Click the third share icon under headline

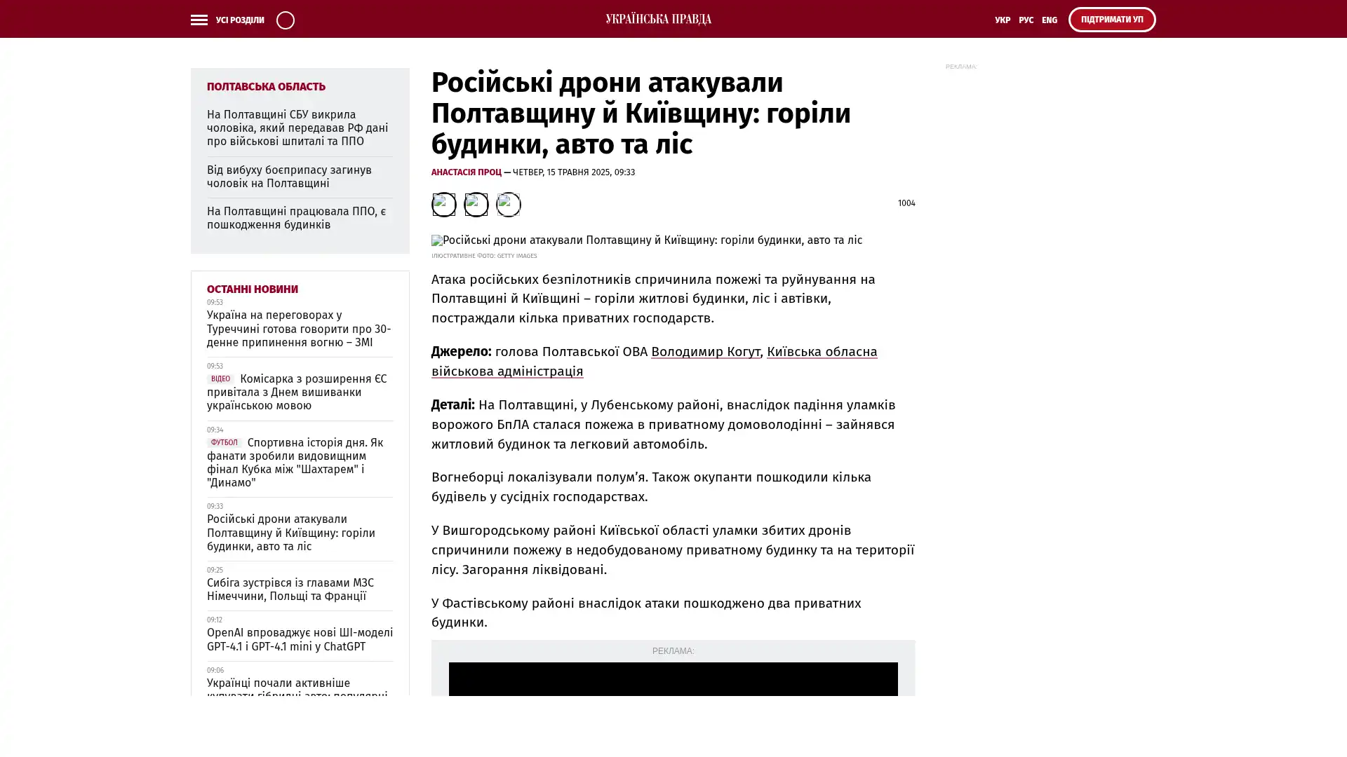pyautogui.click(x=508, y=205)
